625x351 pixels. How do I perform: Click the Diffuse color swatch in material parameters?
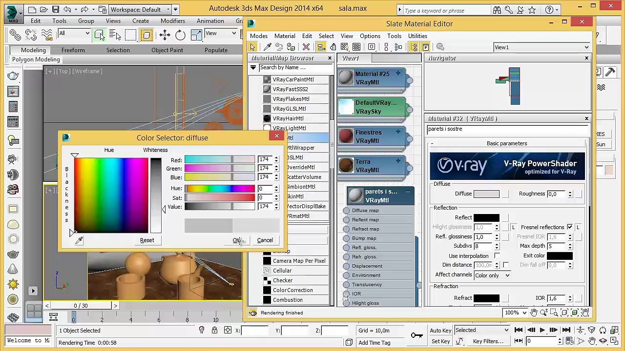(486, 194)
